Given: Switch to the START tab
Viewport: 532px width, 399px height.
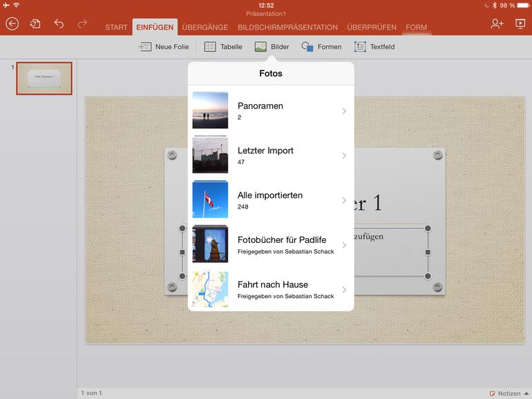Looking at the screenshot, I should (x=116, y=28).
